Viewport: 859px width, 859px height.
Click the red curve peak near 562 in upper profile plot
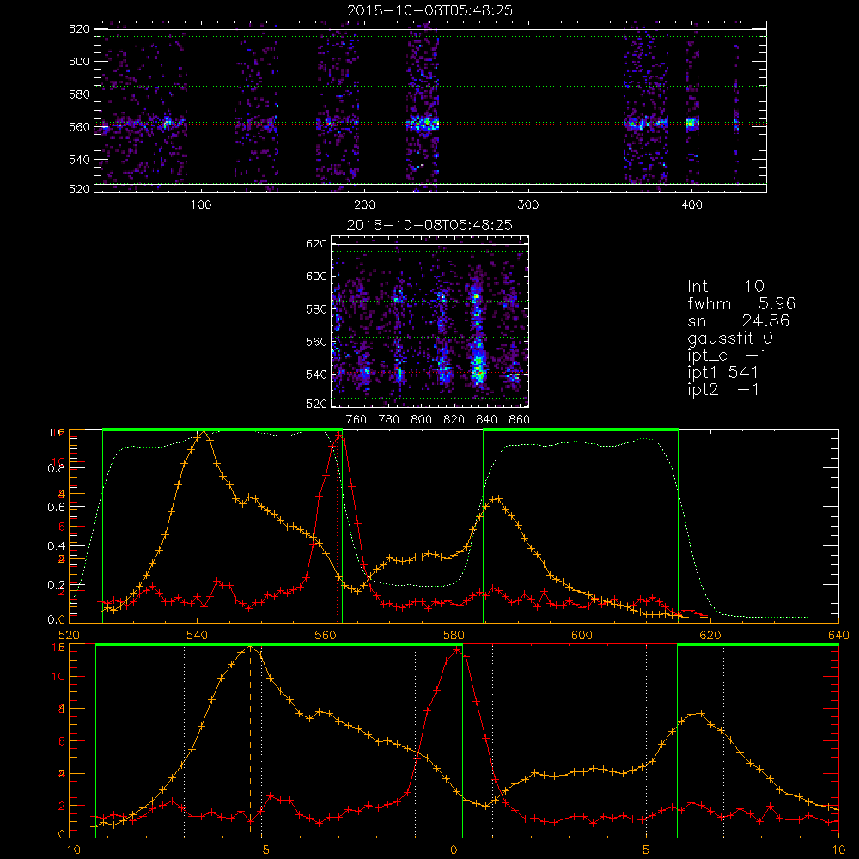click(x=338, y=436)
